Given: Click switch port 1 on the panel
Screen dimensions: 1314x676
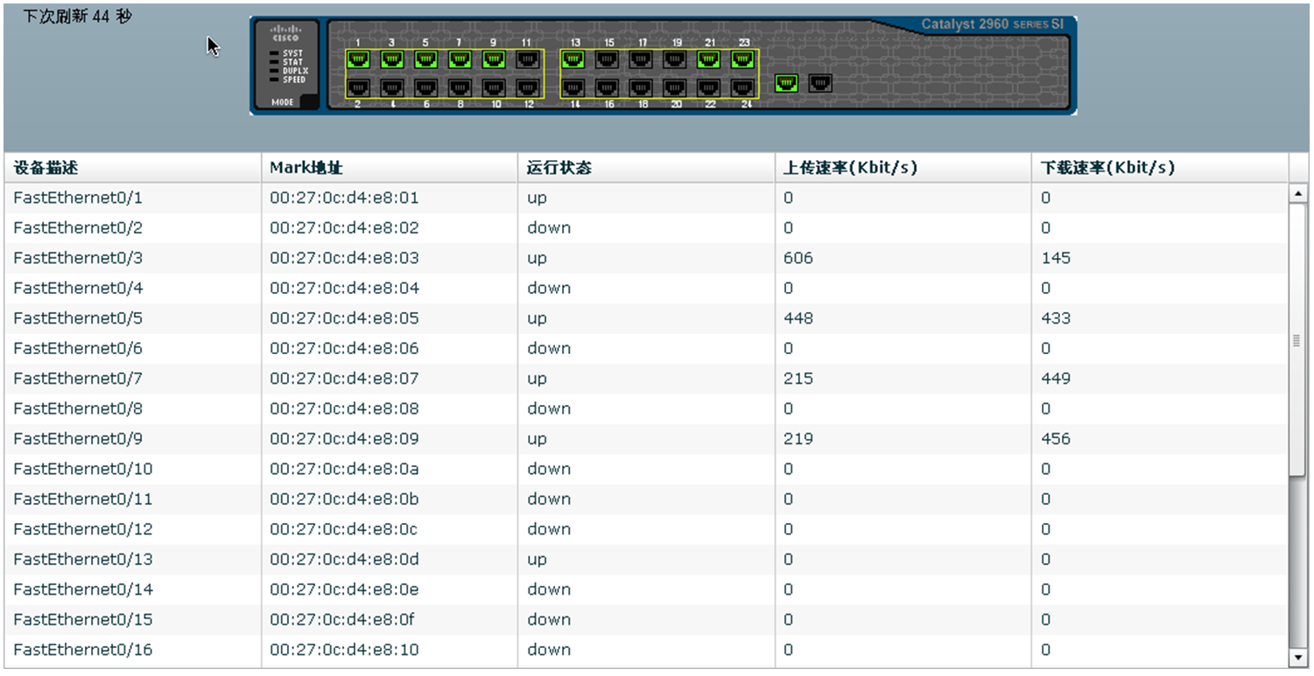Looking at the screenshot, I should point(357,59).
